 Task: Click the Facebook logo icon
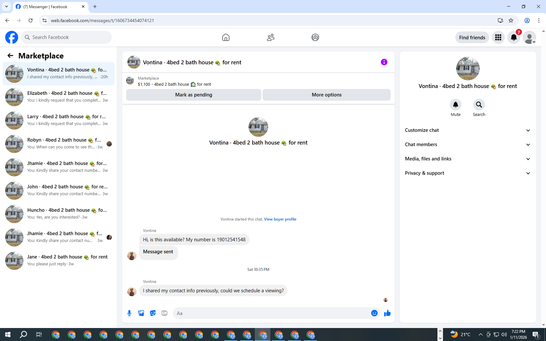pos(12,37)
